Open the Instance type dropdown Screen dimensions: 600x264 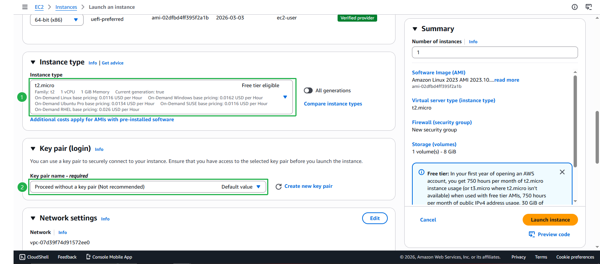[x=161, y=97]
